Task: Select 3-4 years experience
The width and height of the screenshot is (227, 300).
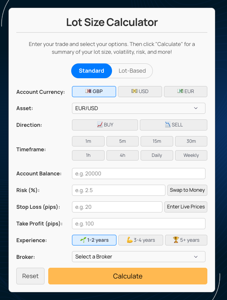Action: pos(141,240)
